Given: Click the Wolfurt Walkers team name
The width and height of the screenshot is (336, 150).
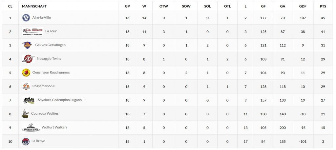Looking at the screenshot, I should (x=54, y=127).
